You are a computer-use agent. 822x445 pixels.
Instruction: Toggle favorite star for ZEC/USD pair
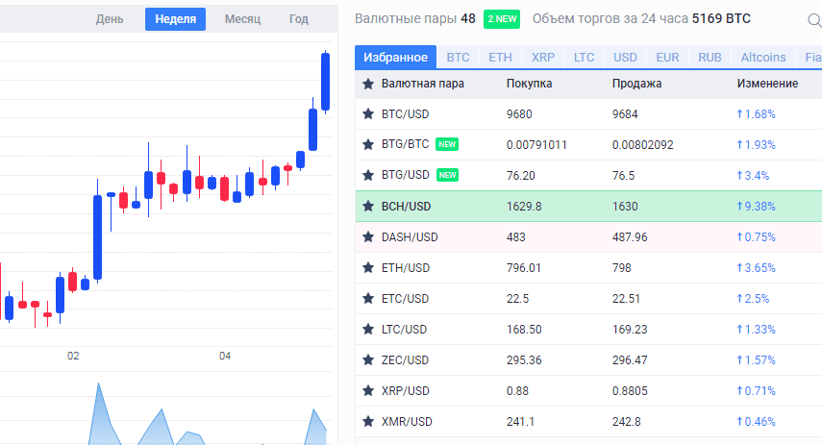click(x=368, y=360)
